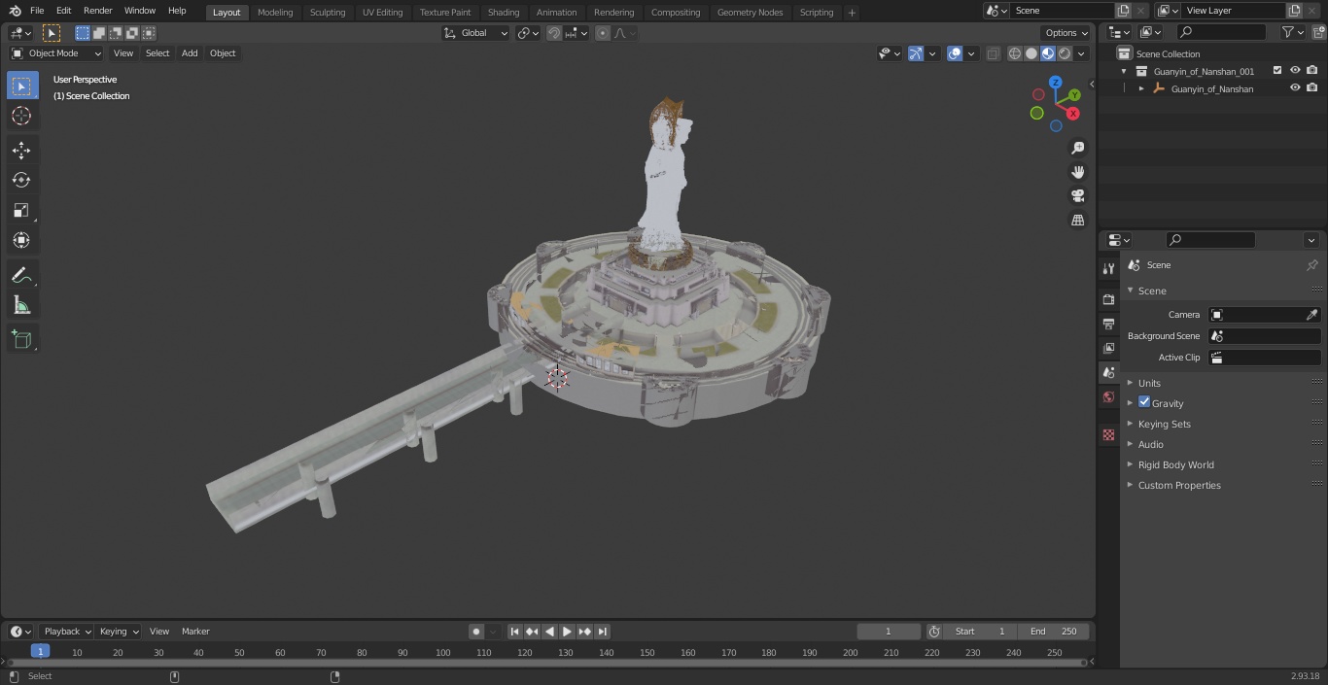Expand the Custom Properties panel
Screen dimensions: 1328x685
tap(1178, 485)
